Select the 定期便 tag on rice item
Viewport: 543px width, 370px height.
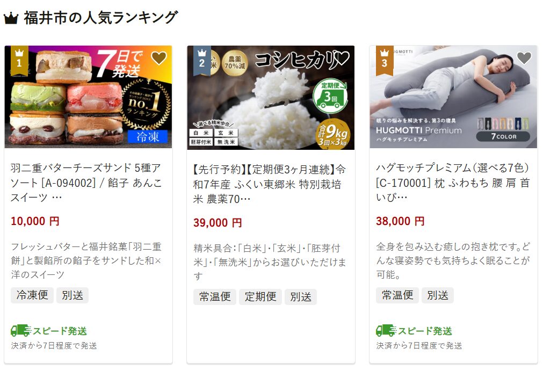point(260,296)
